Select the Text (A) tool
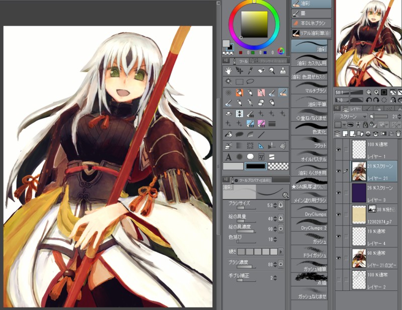Viewport: 402px width, 310px height. click(x=228, y=157)
